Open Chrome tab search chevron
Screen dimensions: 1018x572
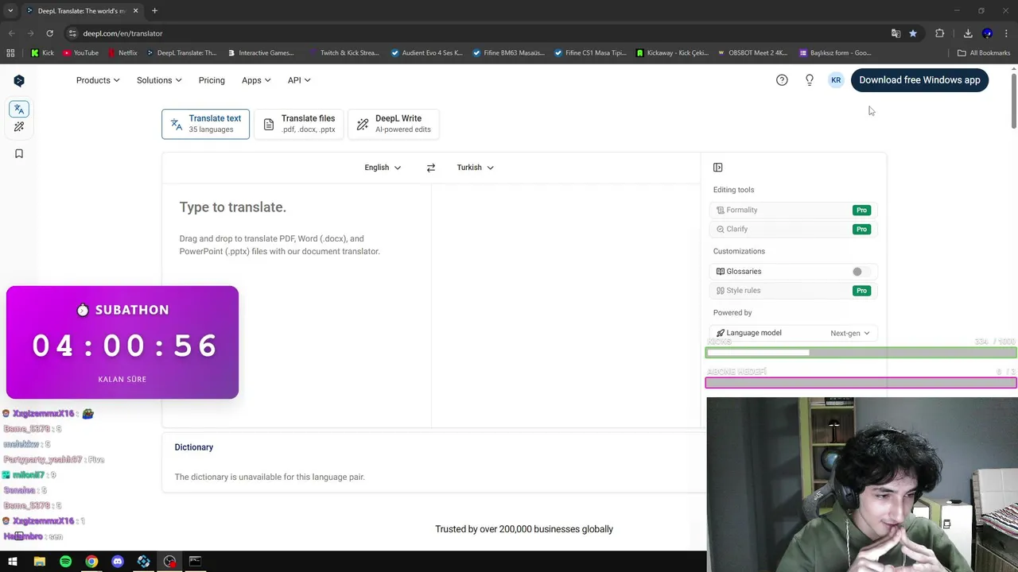[10, 10]
